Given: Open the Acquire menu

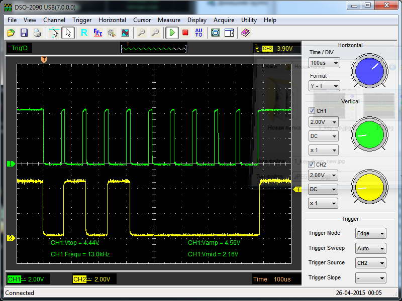Looking at the screenshot, I should (224, 20).
